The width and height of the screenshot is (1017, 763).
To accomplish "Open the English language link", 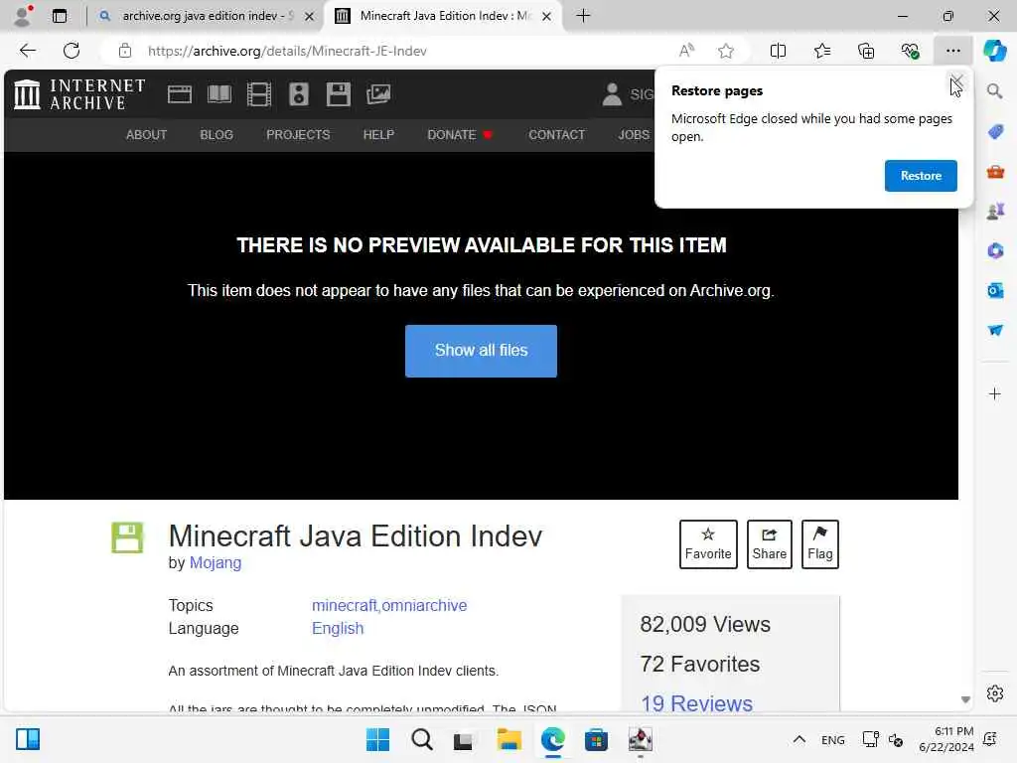I will point(338,629).
